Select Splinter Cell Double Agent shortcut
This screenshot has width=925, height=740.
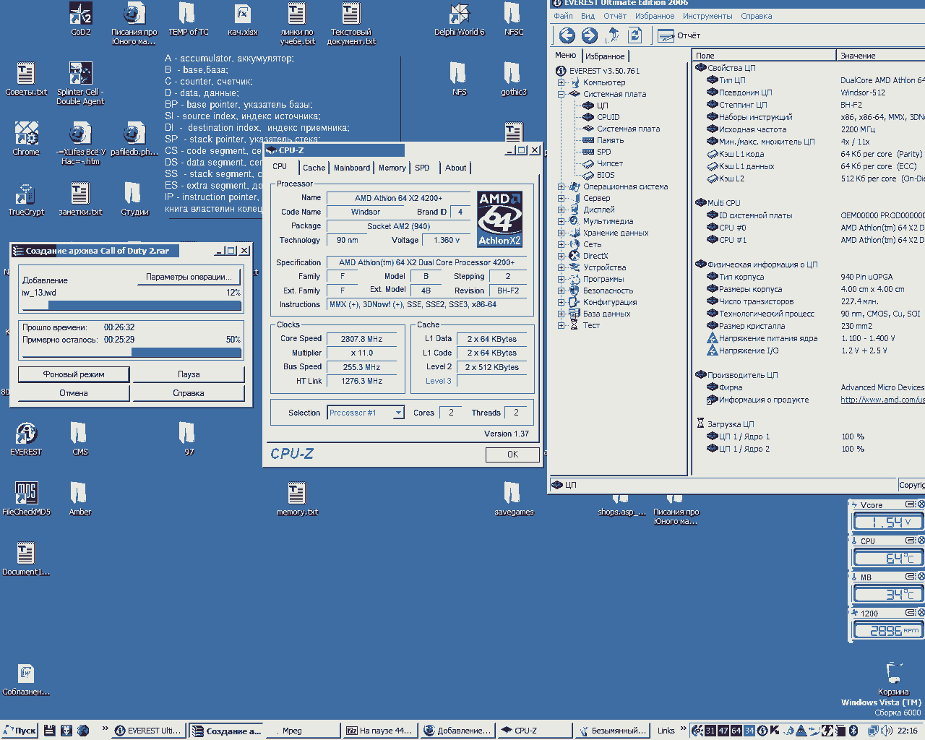point(80,84)
